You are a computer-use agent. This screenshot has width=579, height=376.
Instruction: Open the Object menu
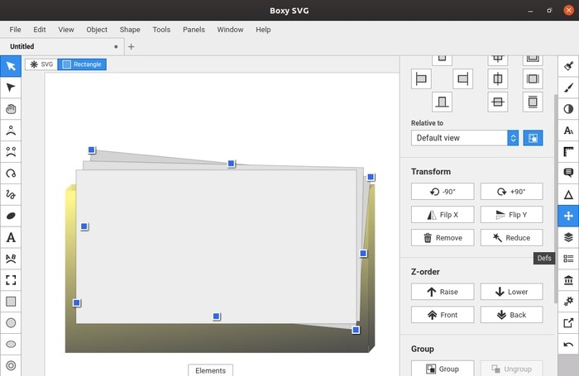coord(97,30)
